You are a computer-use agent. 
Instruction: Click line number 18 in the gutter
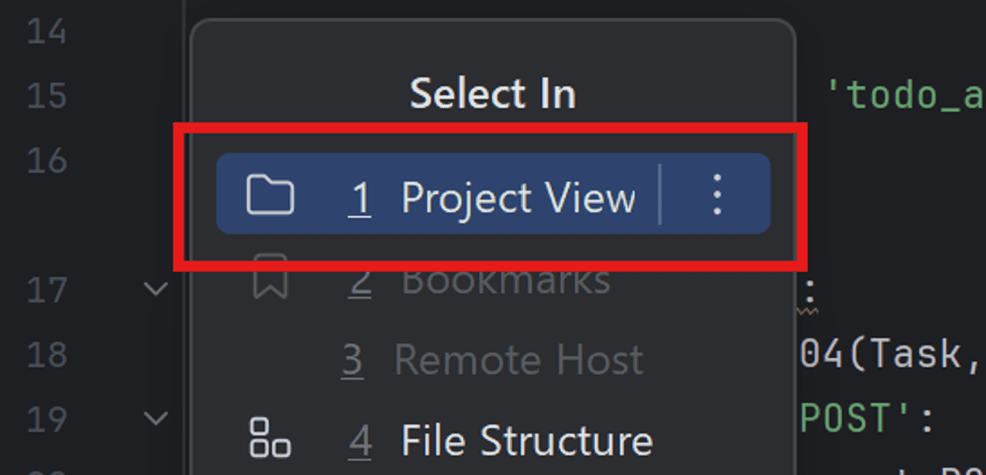pyautogui.click(x=46, y=355)
